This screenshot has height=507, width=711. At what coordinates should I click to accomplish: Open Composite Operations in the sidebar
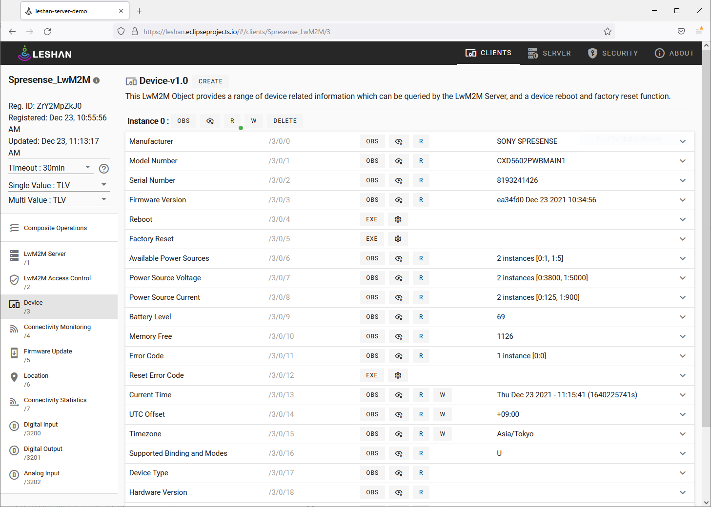click(55, 228)
